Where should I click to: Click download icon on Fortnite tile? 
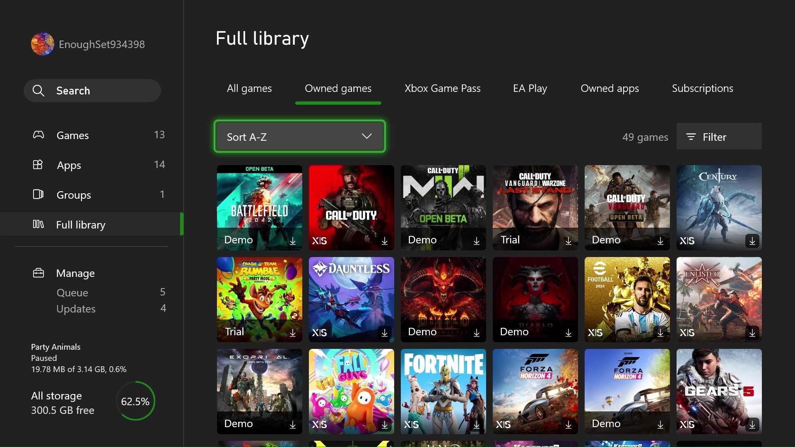(x=477, y=425)
